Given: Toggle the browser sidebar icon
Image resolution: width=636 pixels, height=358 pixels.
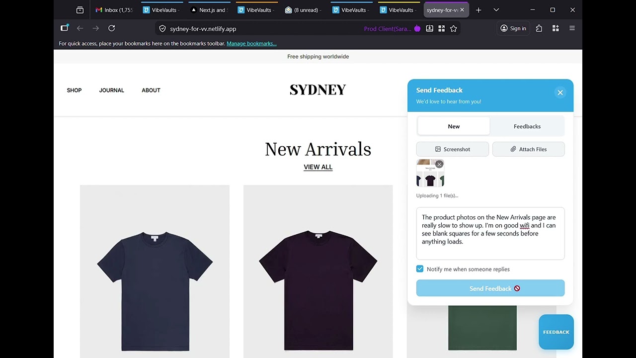Looking at the screenshot, I should click(x=65, y=28).
